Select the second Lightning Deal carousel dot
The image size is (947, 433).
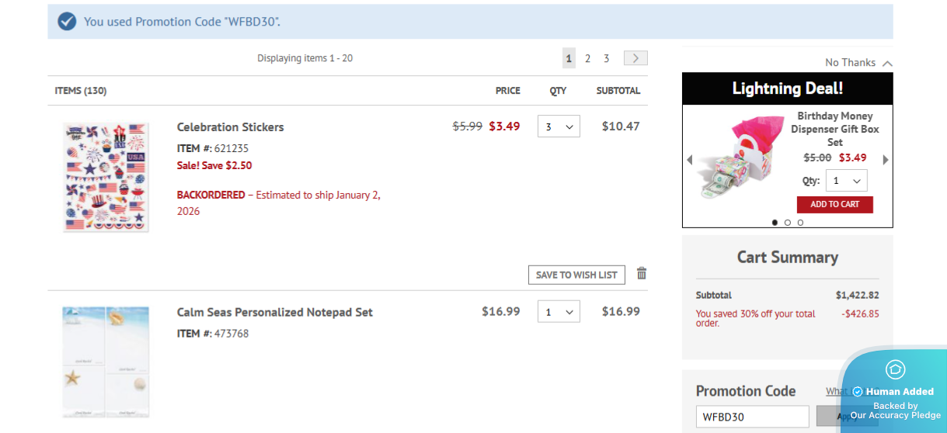788,223
